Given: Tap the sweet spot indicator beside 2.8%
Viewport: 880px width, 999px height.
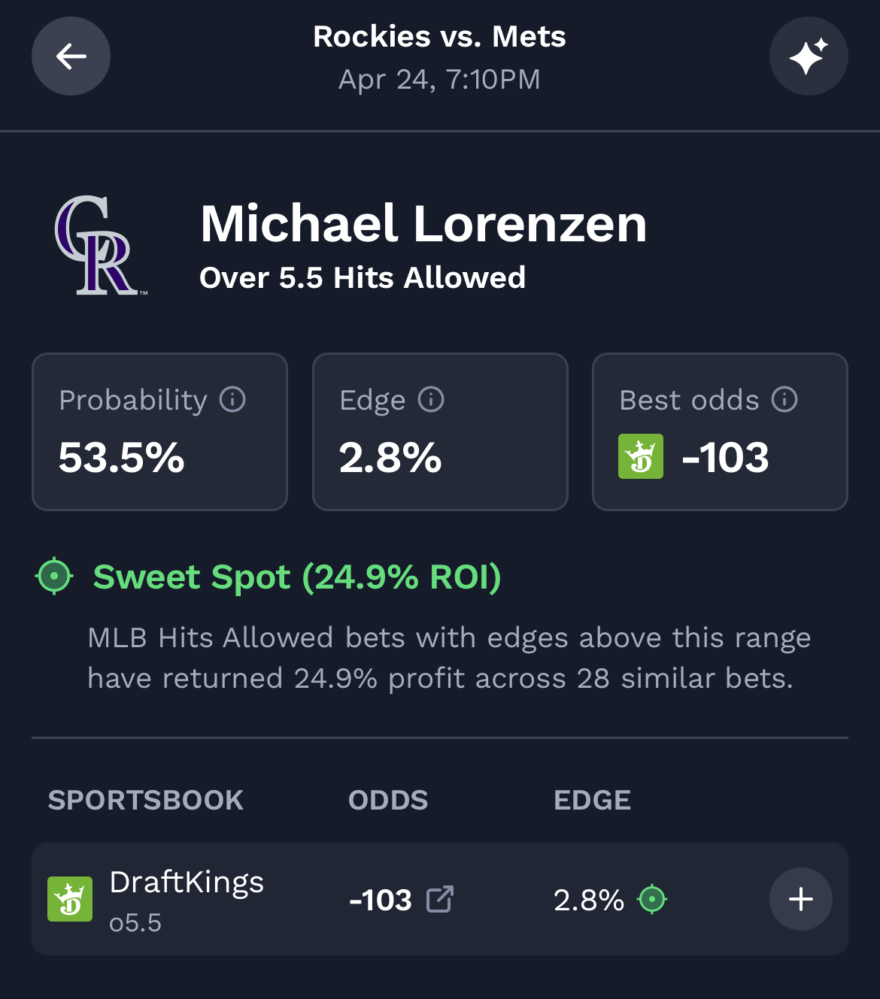Looking at the screenshot, I should click(x=652, y=899).
